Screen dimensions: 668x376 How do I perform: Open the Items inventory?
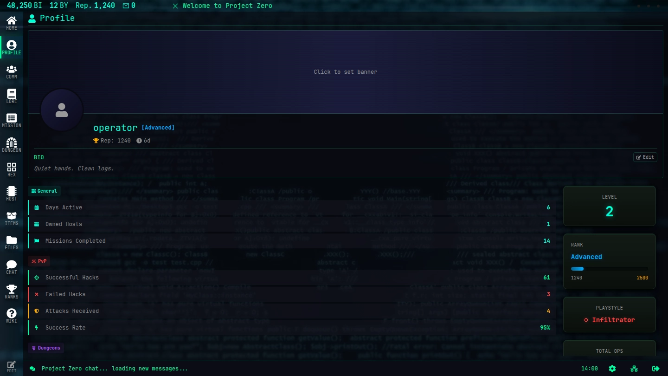coord(12,218)
